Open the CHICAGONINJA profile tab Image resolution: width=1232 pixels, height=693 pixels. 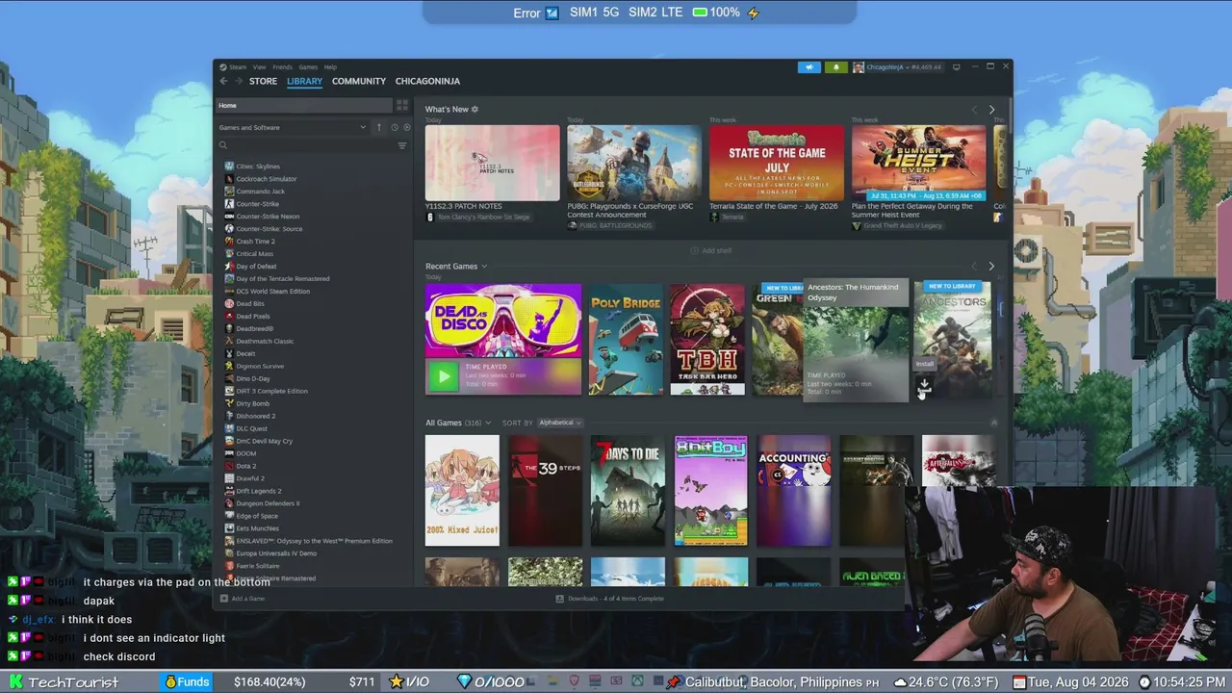tap(427, 81)
